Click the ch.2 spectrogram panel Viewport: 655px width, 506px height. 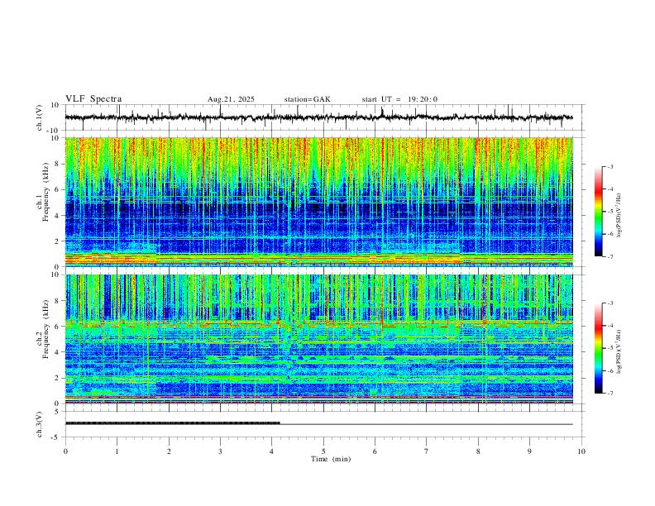tap(318, 339)
